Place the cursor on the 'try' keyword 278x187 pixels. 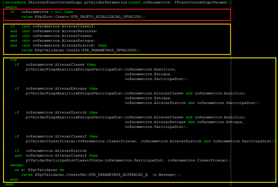pyautogui.click(x=14, y=60)
